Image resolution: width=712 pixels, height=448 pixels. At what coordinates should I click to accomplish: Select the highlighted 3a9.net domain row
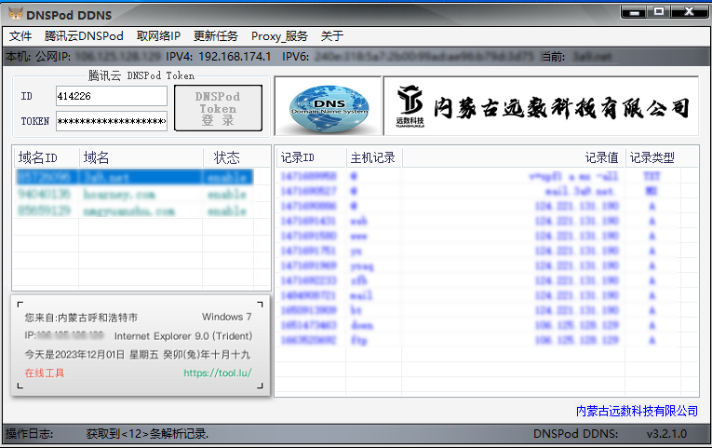click(x=134, y=177)
